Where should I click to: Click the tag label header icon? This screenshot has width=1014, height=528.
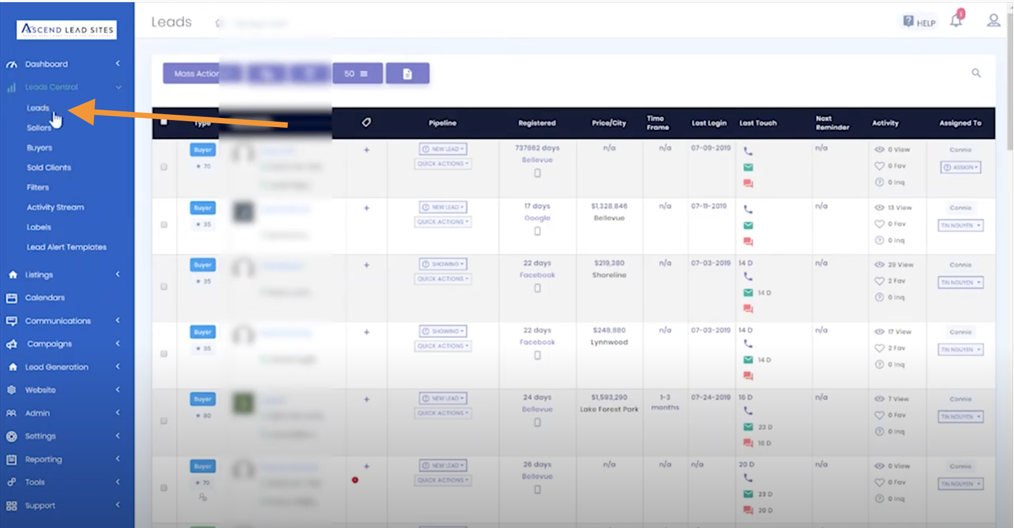tap(366, 122)
